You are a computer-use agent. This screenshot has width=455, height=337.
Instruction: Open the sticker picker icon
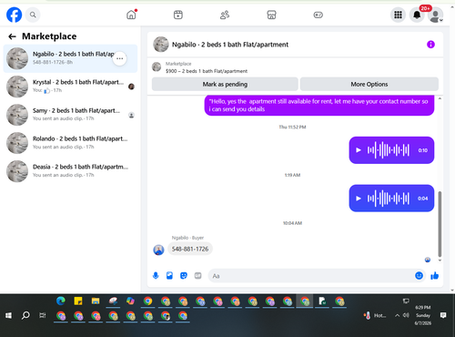(184, 276)
